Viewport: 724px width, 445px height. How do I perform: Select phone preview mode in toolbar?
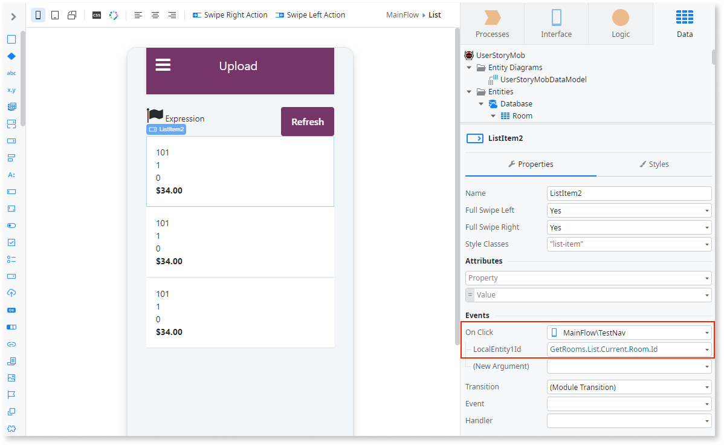tap(38, 15)
